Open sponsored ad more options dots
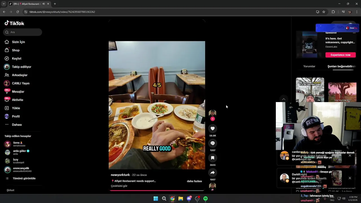 [x=354, y=33]
